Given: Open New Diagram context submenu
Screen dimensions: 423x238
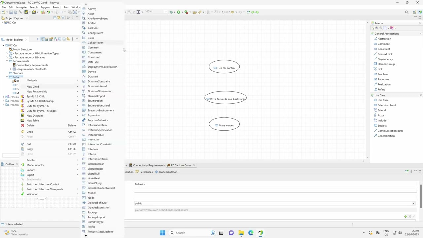Looking at the screenshot, I should pos(50,116).
